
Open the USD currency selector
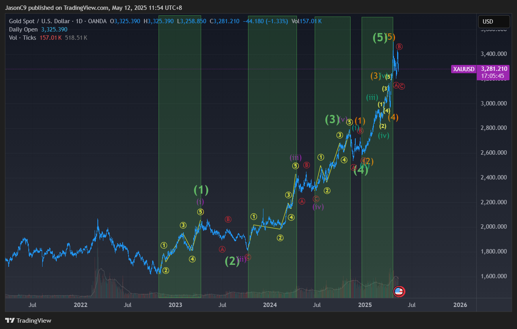[493, 22]
